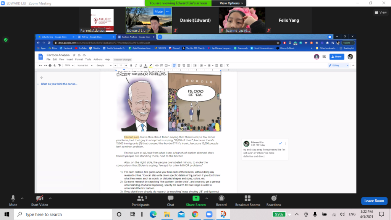
Task: Open the Discord bookmark
Action: click(x=174, y=48)
